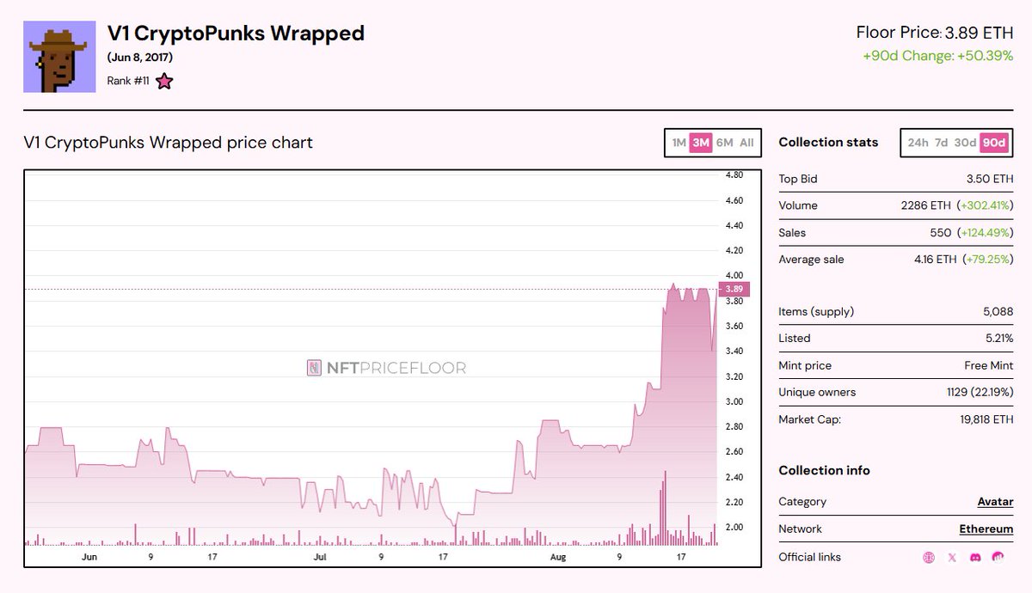Click the Floor Price 3.89 ETH value

click(979, 33)
